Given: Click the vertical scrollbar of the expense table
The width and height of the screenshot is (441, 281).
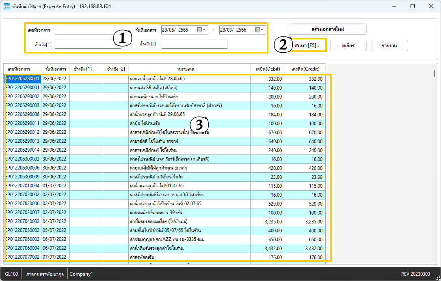Looking at the screenshot, I should 434,73.
